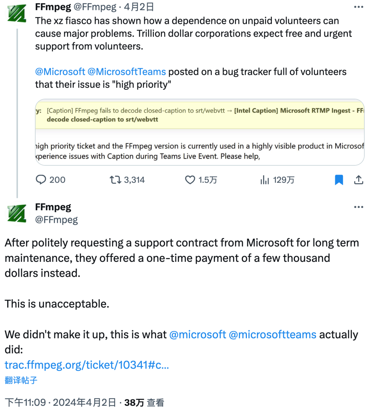Image resolution: width=373 pixels, height=413 pixels.
Task: Share the first FFmpeg tweet
Action: click(x=359, y=180)
